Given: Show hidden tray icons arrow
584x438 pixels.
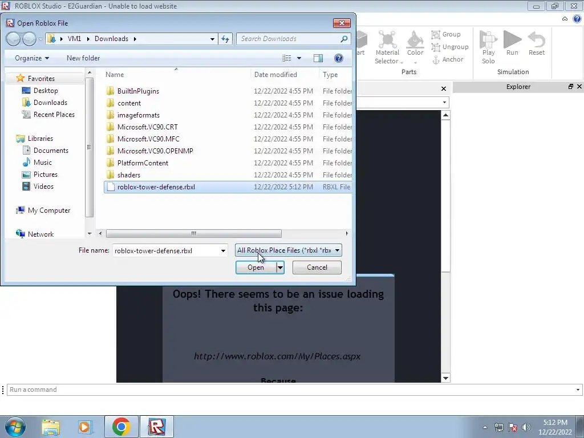Looking at the screenshot, I should (x=485, y=427).
